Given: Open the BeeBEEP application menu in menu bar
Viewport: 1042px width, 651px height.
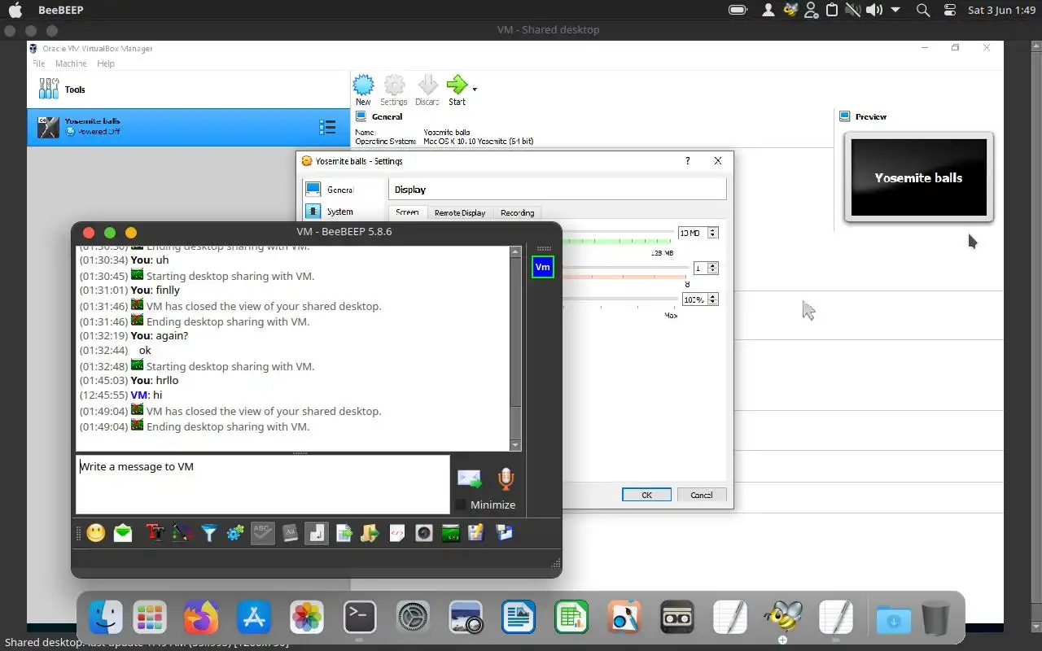Looking at the screenshot, I should pyautogui.click(x=60, y=11).
